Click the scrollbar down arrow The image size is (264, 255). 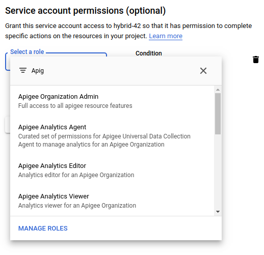(x=218, y=212)
